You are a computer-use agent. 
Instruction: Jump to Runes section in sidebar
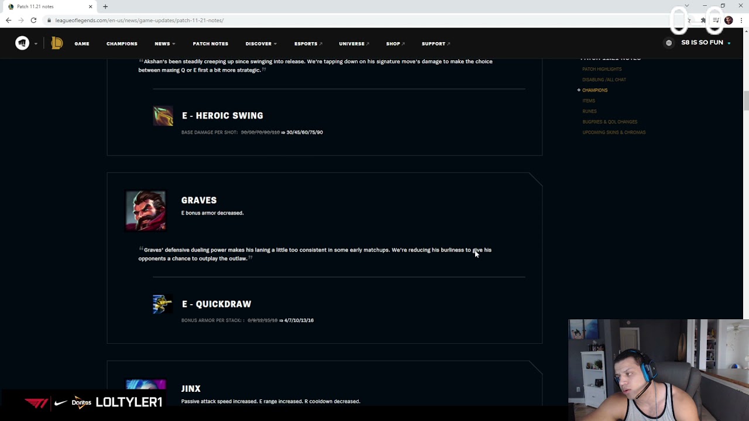coord(589,111)
